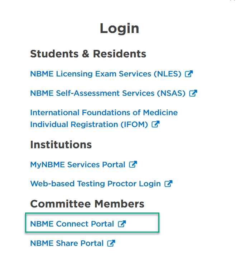Screen dimensions: 236x266
Task: Click external-link icon after Proctor Login
Action: click(168, 184)
